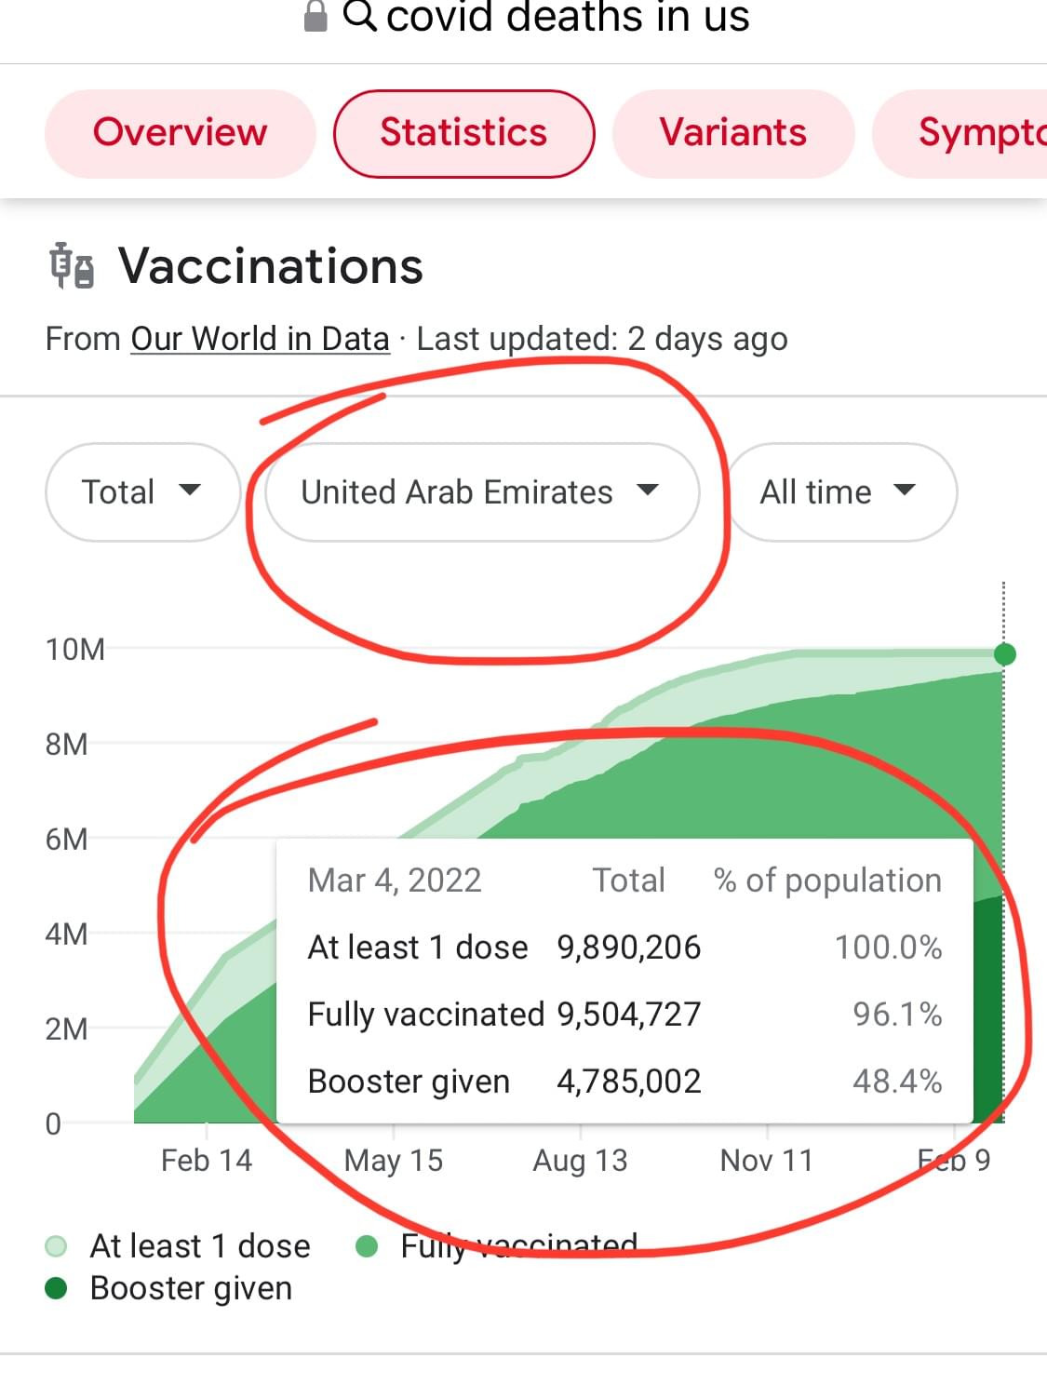Click the Booster given tooltip row

[624, 1082]
